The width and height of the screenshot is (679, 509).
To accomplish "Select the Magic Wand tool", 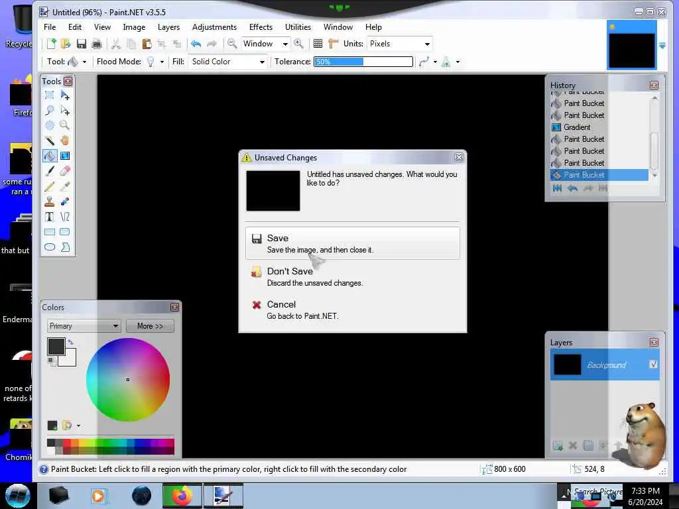I will pos(49,141).
